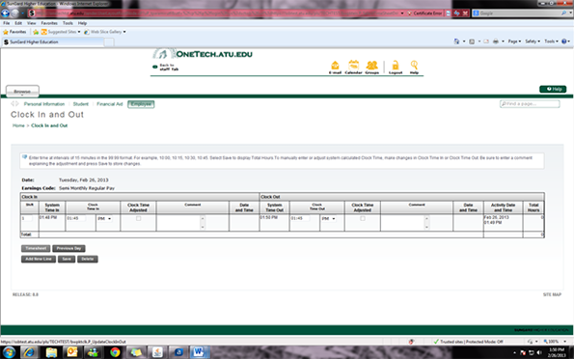Open the Employee tab
The image size is (574, 359).
[141, 104]
